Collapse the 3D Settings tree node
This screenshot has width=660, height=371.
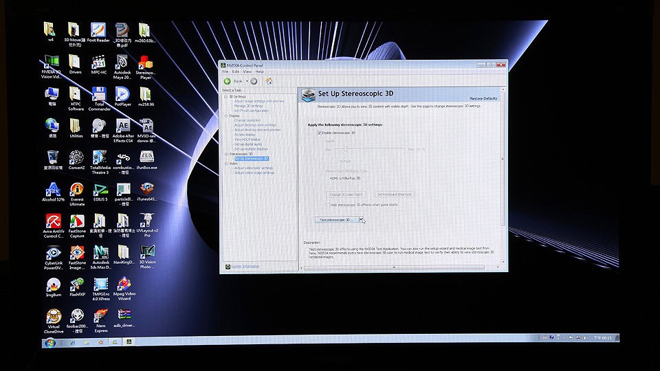[x=226, y=97]
